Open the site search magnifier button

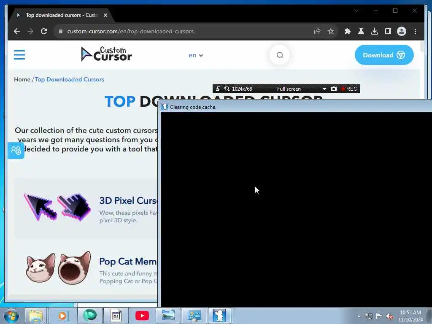280,55
